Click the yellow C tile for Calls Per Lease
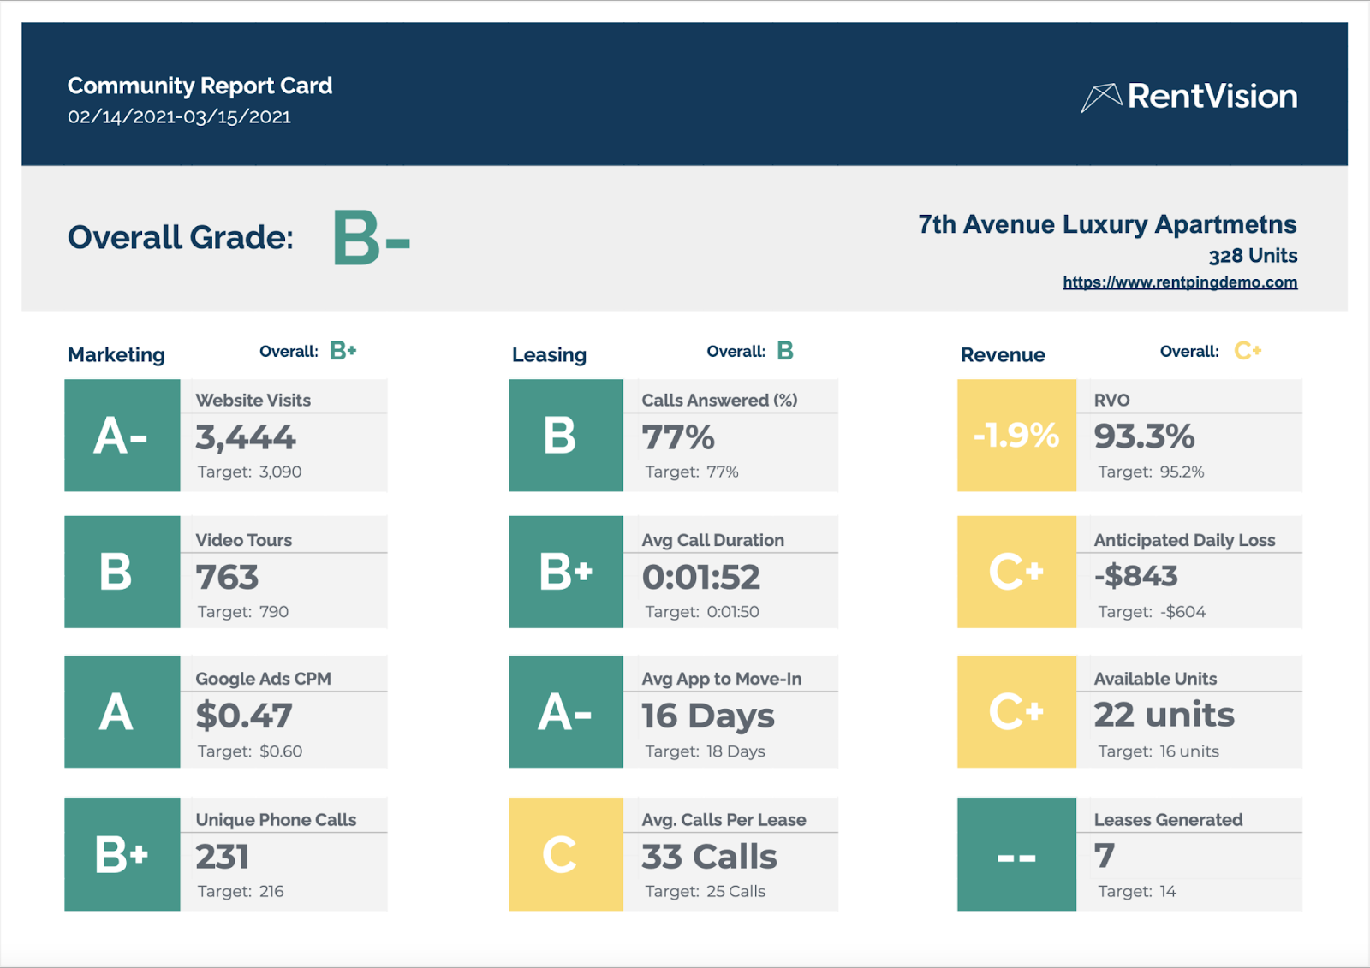The width and height of the screenshot is (1370, 968). (566, 854)
